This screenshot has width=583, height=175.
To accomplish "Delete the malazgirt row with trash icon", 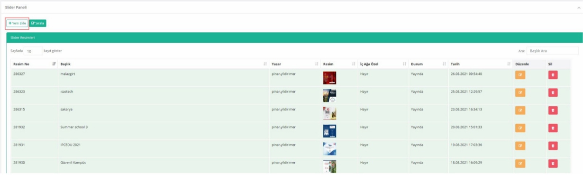I will click(x=553, y=75).
